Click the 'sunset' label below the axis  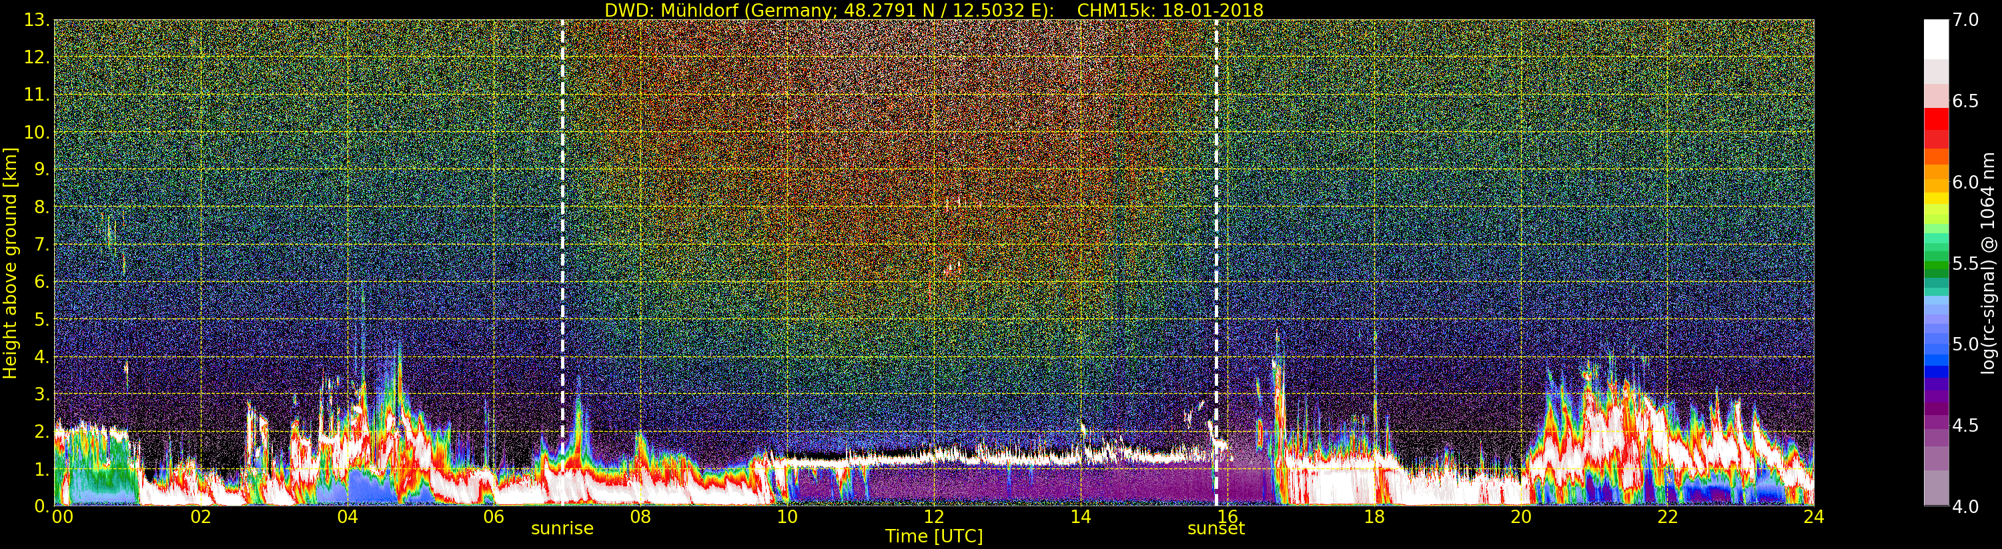click(1216, 529)
